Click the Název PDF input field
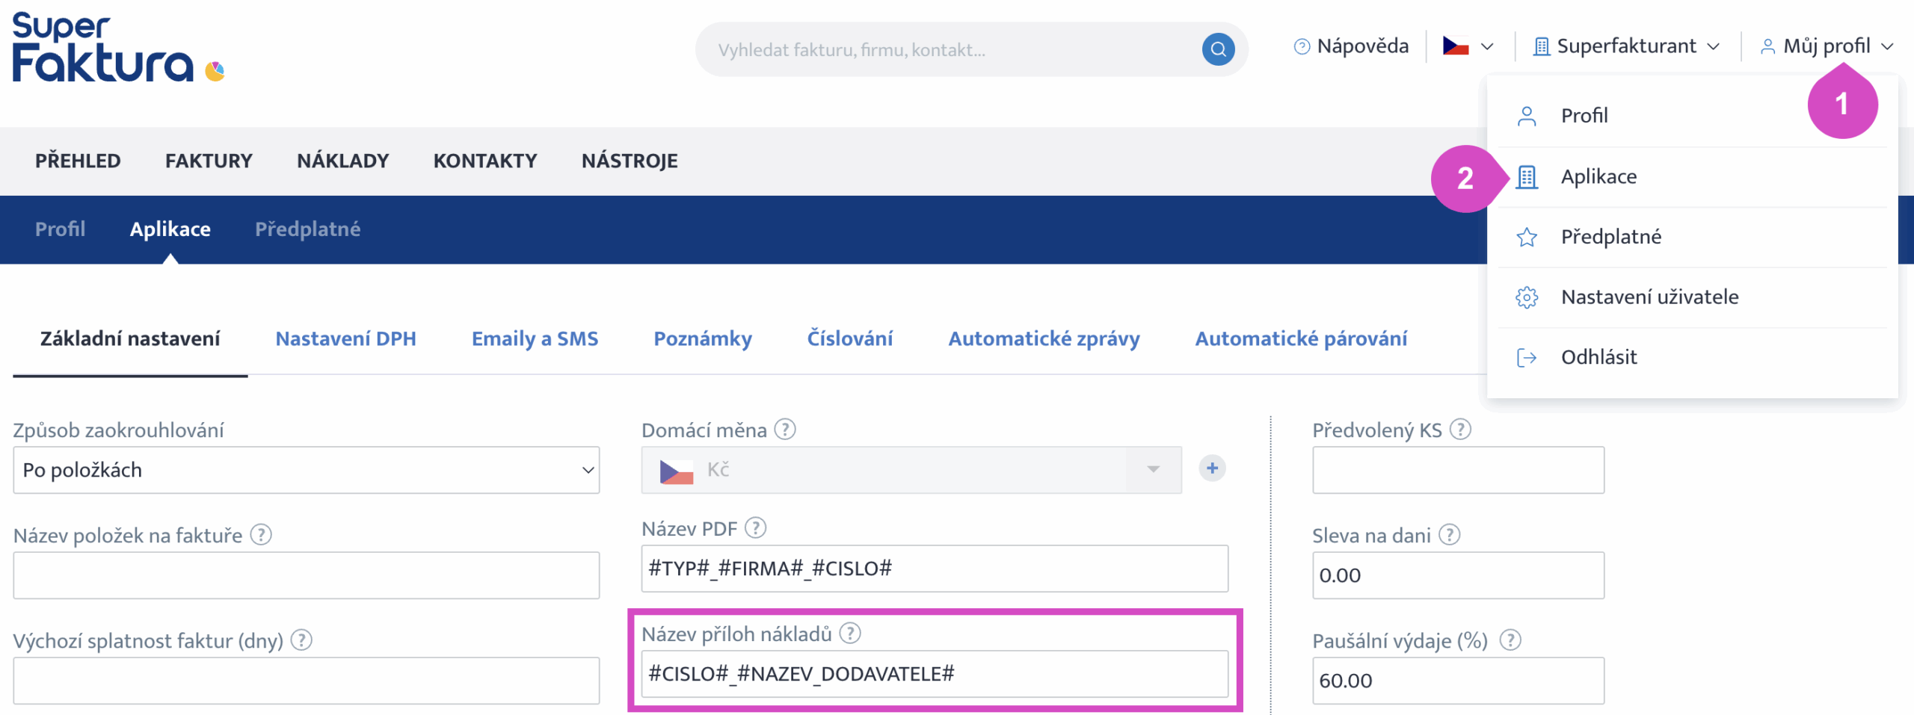 (x=934, y=569)
